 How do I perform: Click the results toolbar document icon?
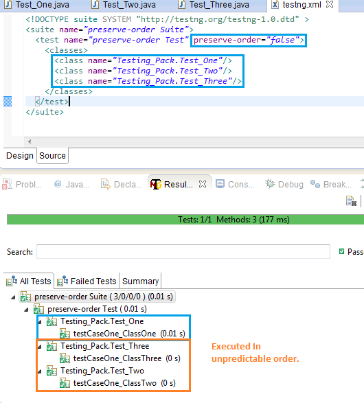point(351,201)
